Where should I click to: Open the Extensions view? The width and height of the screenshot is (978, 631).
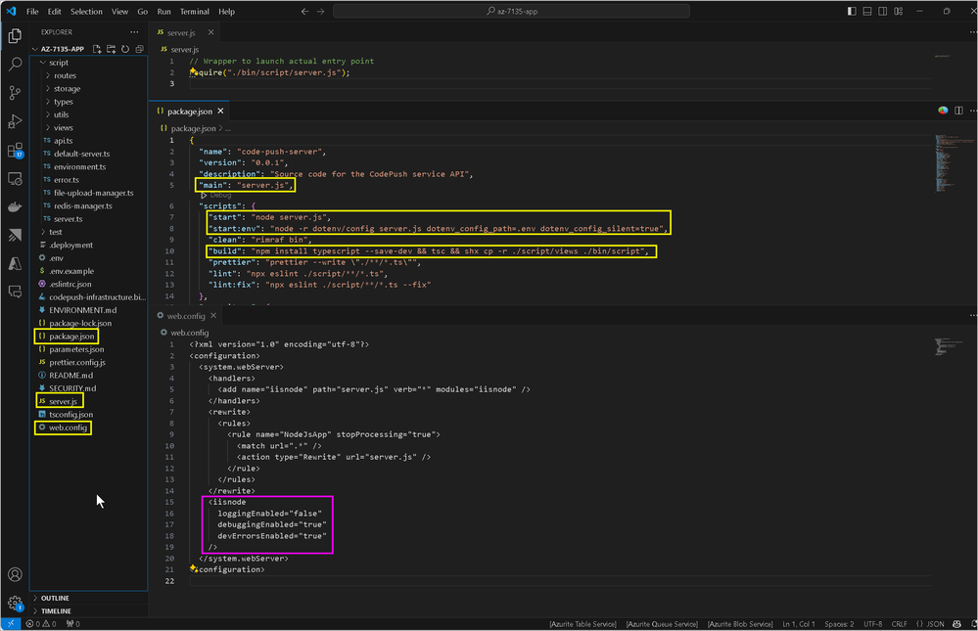tap(15, 151)
